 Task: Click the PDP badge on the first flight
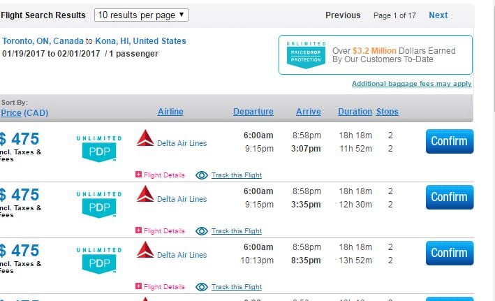point(99,149)
